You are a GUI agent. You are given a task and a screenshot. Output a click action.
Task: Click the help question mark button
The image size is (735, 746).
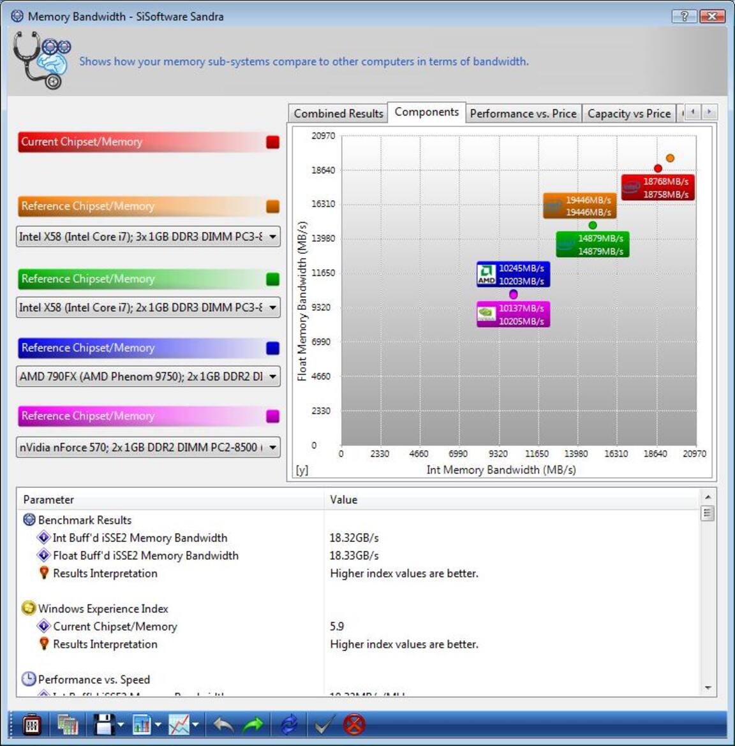tap(684, 16)
